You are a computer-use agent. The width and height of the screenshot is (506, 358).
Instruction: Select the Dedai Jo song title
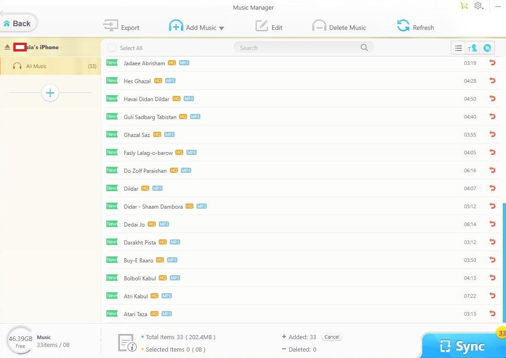[x=134, y=225]
